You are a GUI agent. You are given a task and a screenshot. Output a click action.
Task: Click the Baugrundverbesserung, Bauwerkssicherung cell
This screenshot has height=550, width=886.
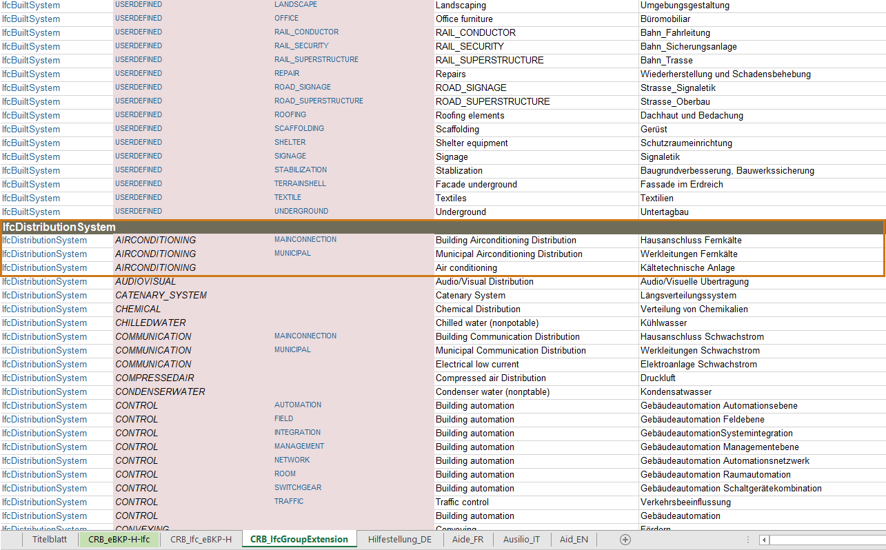click(x=762, y=170)
